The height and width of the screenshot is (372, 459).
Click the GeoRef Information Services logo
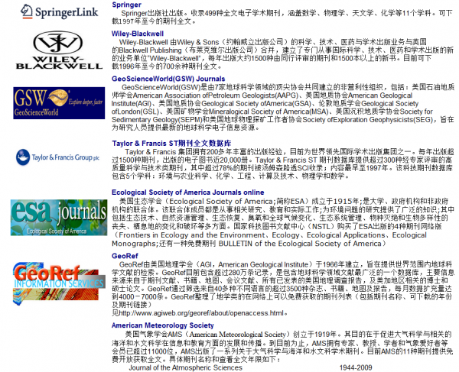(59, 283)
